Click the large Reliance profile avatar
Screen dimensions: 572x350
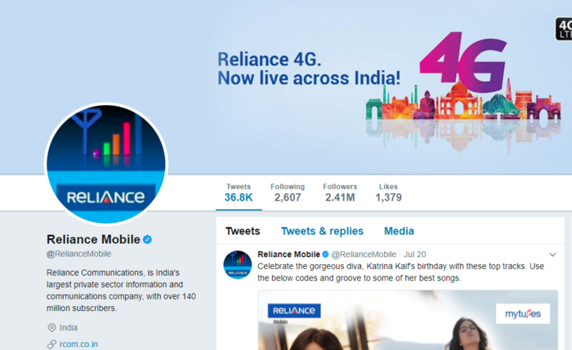[x=106, y=164]
